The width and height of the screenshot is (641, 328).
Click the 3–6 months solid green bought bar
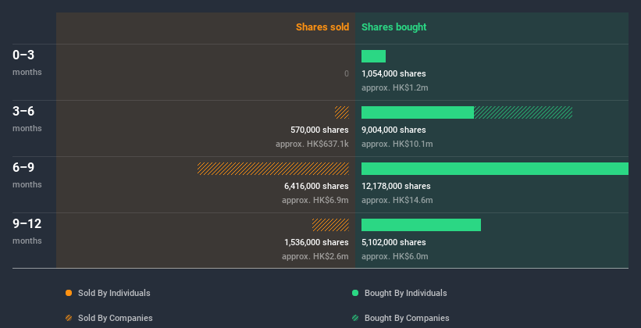point(418,112)
